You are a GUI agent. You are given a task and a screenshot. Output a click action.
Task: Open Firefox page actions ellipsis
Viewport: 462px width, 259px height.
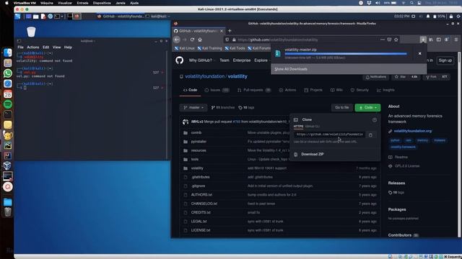(x=383, y=40)
